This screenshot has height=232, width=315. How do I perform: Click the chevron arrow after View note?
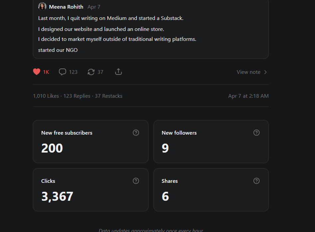pyautogui.click(x=265, y=72)
